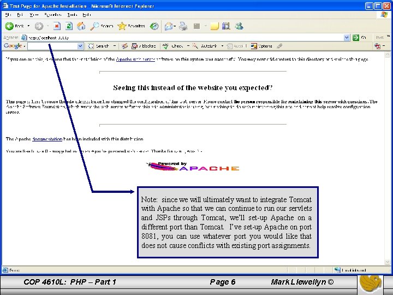Image resolution: width=393 pixels, height=295 pixels.
Task: Open the File menu
Action: 8,15
